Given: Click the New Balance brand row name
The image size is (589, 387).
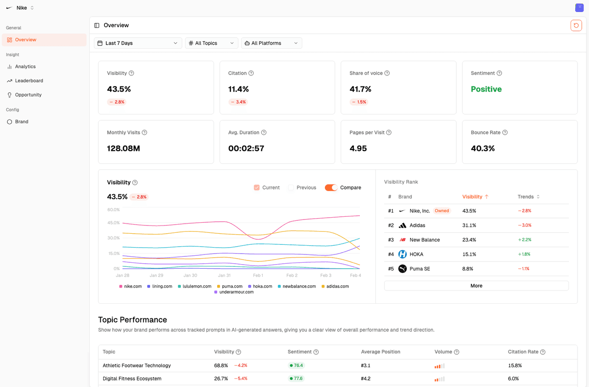Looking at the screenshot, I should [x=425, y=240].
